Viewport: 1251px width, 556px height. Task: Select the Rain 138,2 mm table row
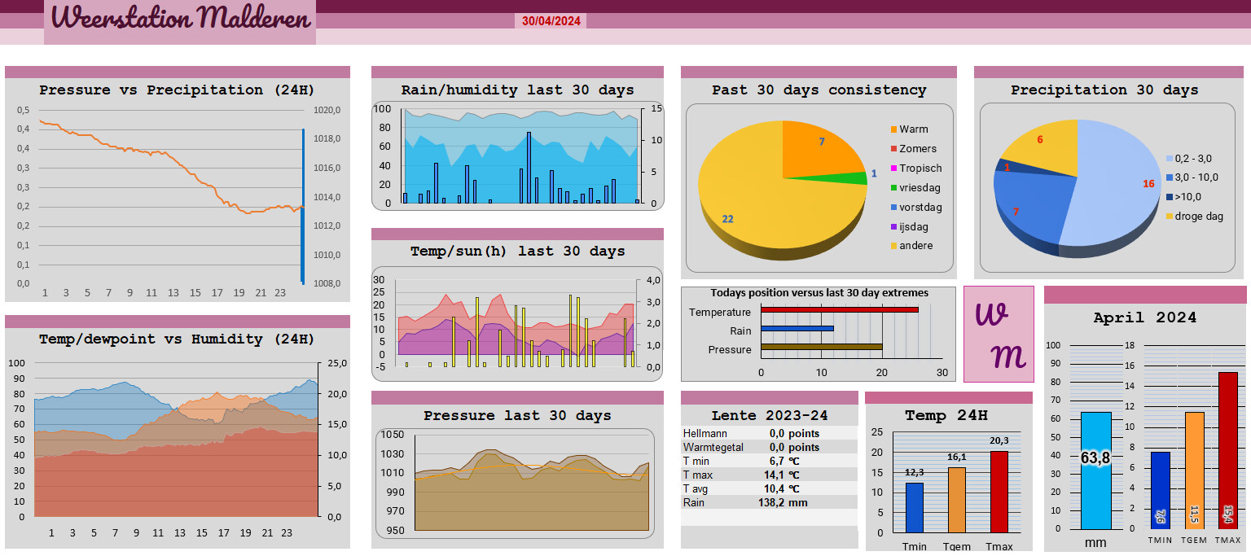[769, 503]
